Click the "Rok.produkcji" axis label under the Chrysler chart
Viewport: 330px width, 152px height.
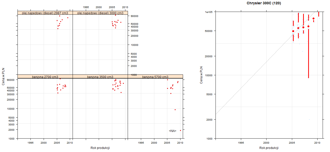(269, 148)
